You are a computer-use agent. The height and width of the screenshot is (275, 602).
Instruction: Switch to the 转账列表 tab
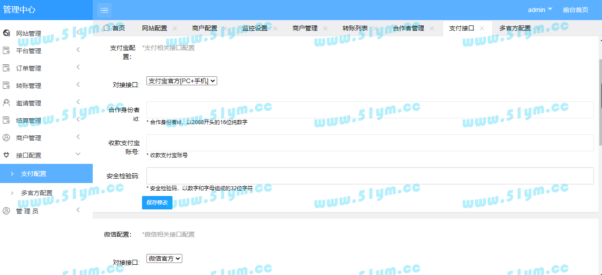(x=355, y=28)
